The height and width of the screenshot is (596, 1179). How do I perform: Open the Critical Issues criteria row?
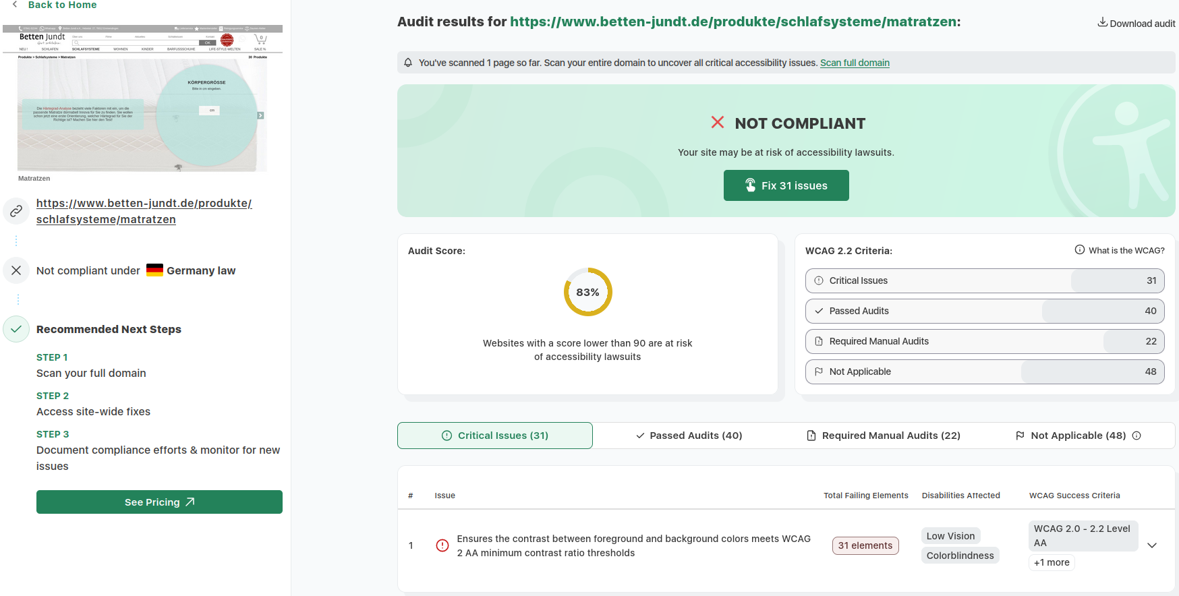[984, 280]
